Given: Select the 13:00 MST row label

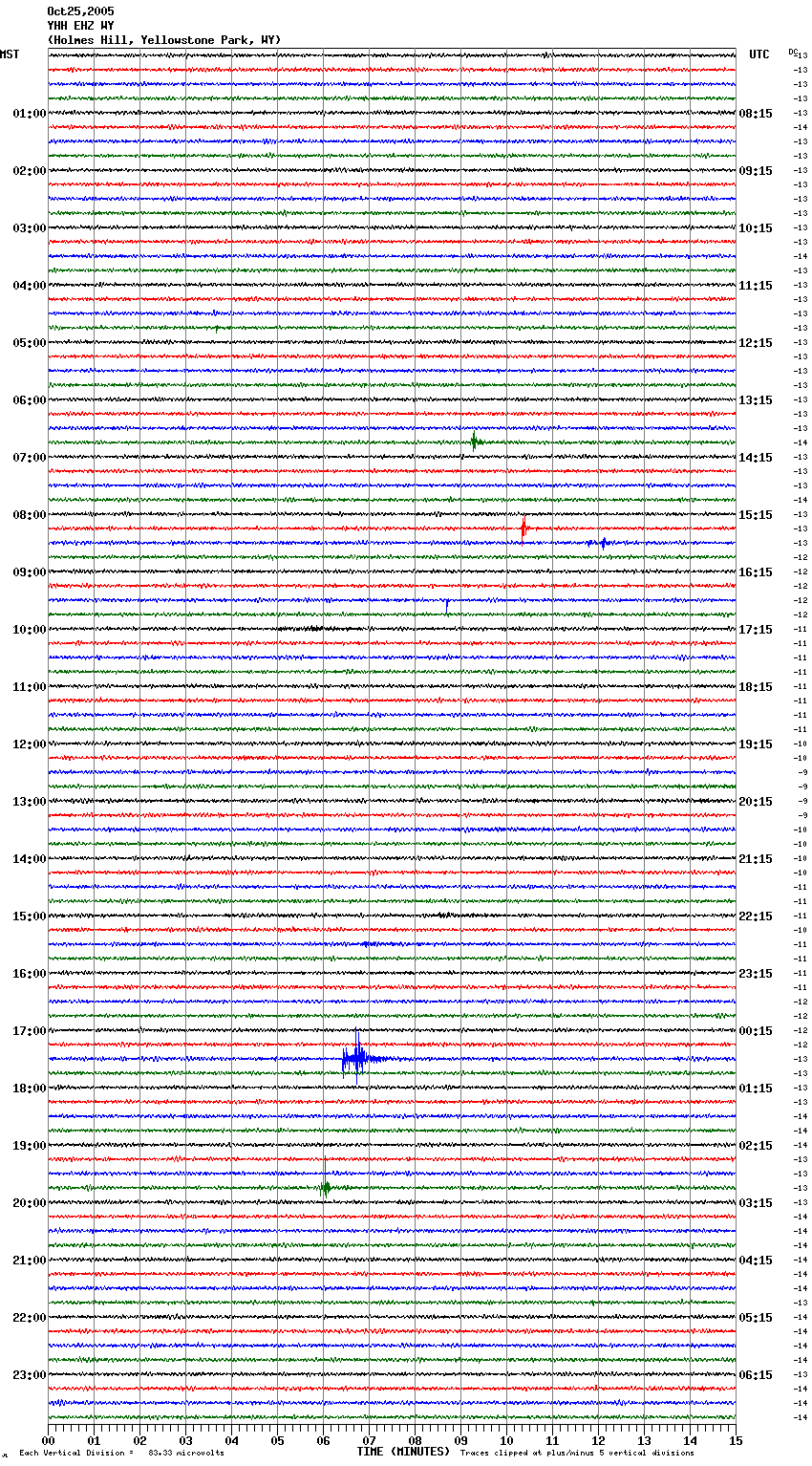Looking at the screenshot, I should [29, 802].
